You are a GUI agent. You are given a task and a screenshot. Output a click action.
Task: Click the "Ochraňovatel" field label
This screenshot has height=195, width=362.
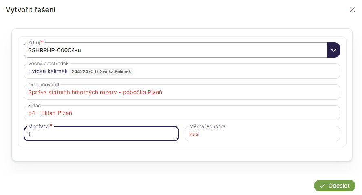click(x=44, y=84)
